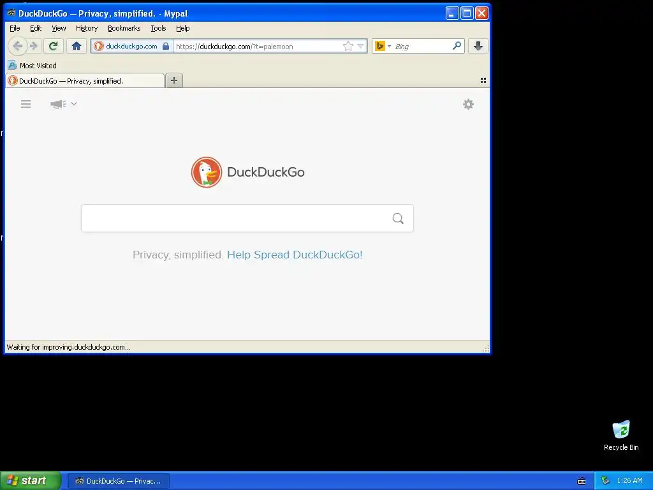Click into the URL address field
Viewport: 653px width, 490px height.
[x=258, y=46]
